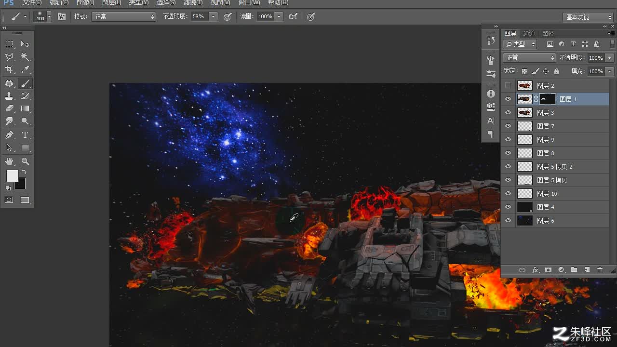
Task: Select the Hand tool
Action: (x=9, y=161)
